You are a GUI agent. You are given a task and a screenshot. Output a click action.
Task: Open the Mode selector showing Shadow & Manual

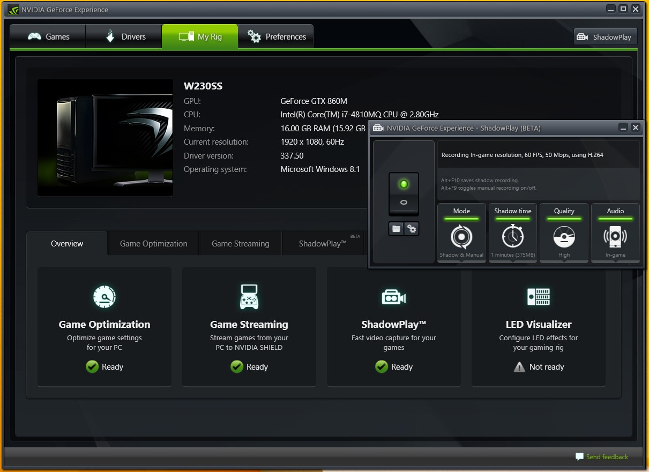point(461,233)
